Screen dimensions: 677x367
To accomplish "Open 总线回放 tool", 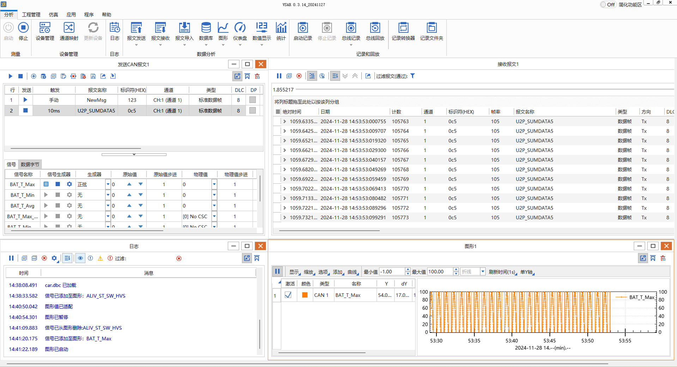I will click(x=375, y=31).
